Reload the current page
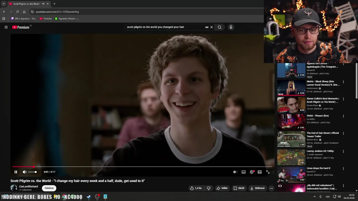The image size is (358, 201). click(17, 12)
